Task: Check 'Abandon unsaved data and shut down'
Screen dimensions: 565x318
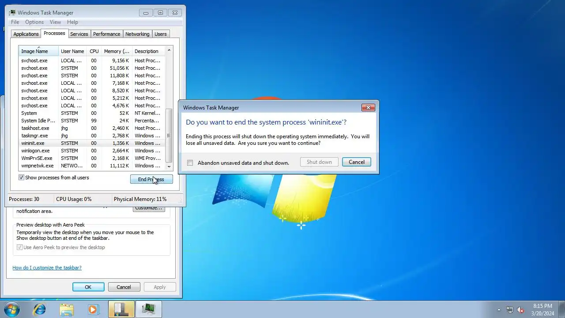Action: click(x=190, y=163)
